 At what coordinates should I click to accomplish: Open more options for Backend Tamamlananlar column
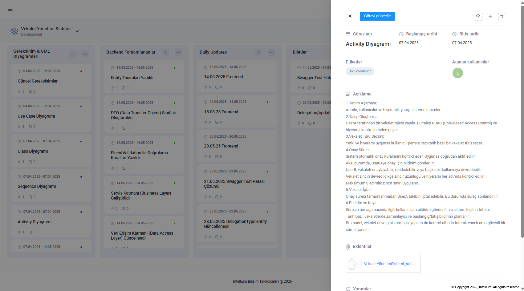coord(178,52)
